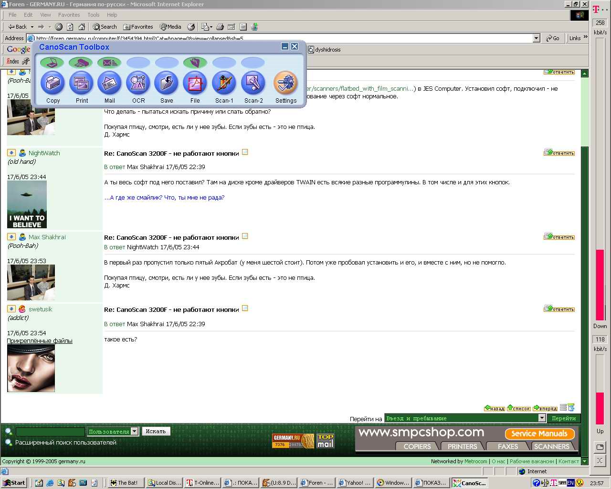This screenshot has width=611, height=489.
Task: Reply to swetusik's post via ответить
Action: pyautogui.click(x=559, y=309)
